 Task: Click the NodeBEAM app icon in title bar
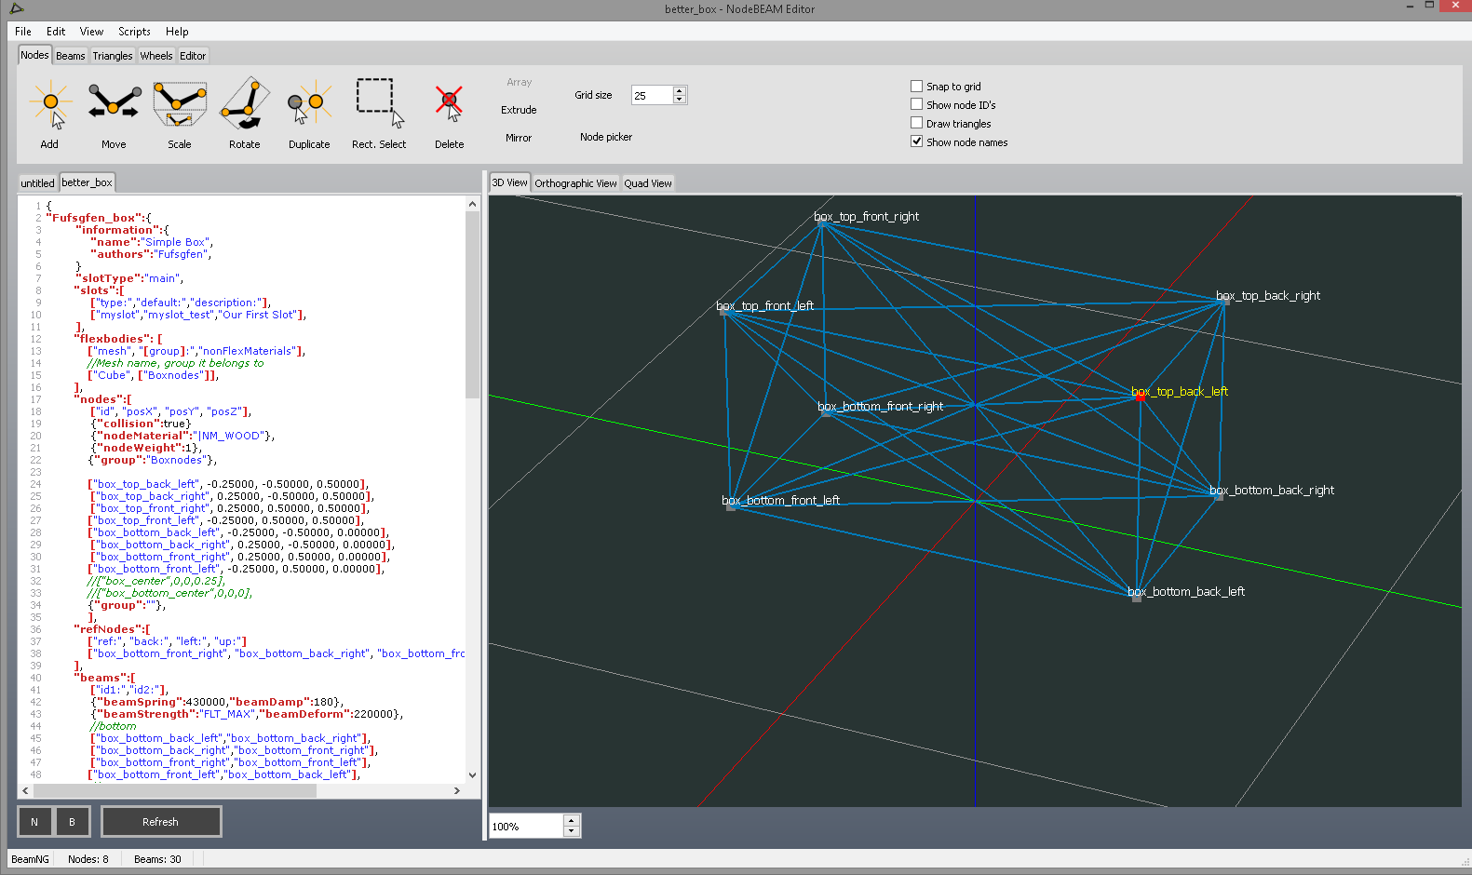(16, 8)
